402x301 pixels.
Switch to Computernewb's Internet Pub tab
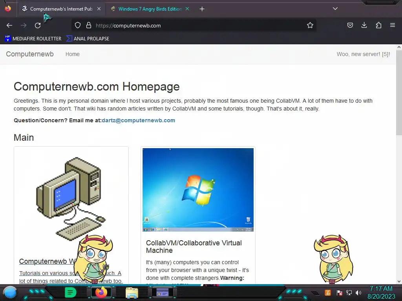click(x=61, y=9)
